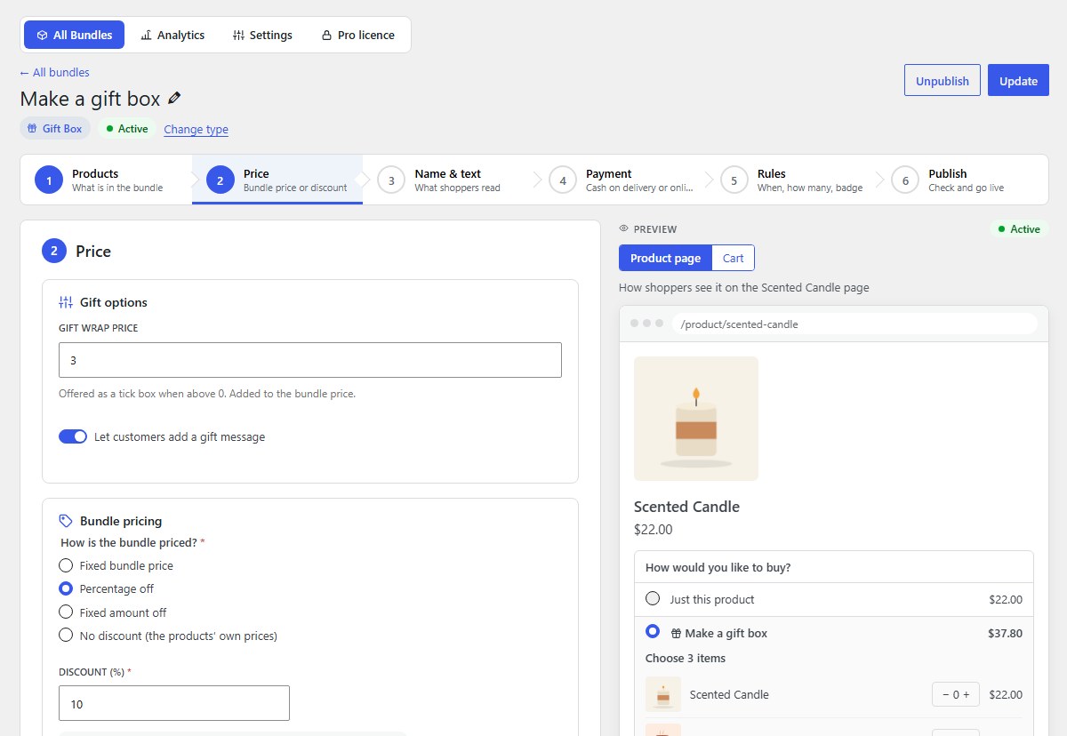Open step 4 Payment

[620, 180]
